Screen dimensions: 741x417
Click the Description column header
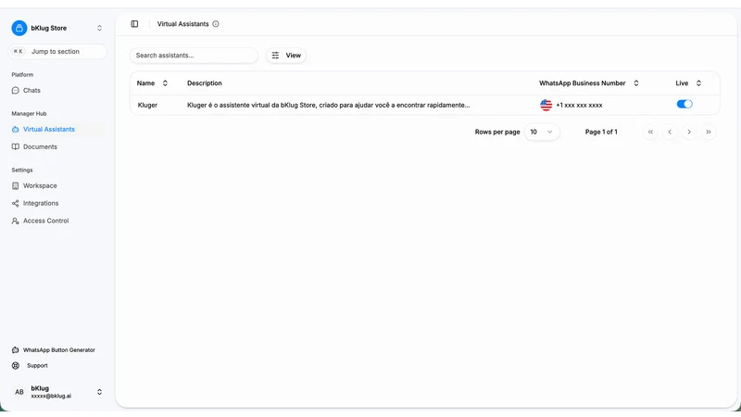tap(204, 83)
